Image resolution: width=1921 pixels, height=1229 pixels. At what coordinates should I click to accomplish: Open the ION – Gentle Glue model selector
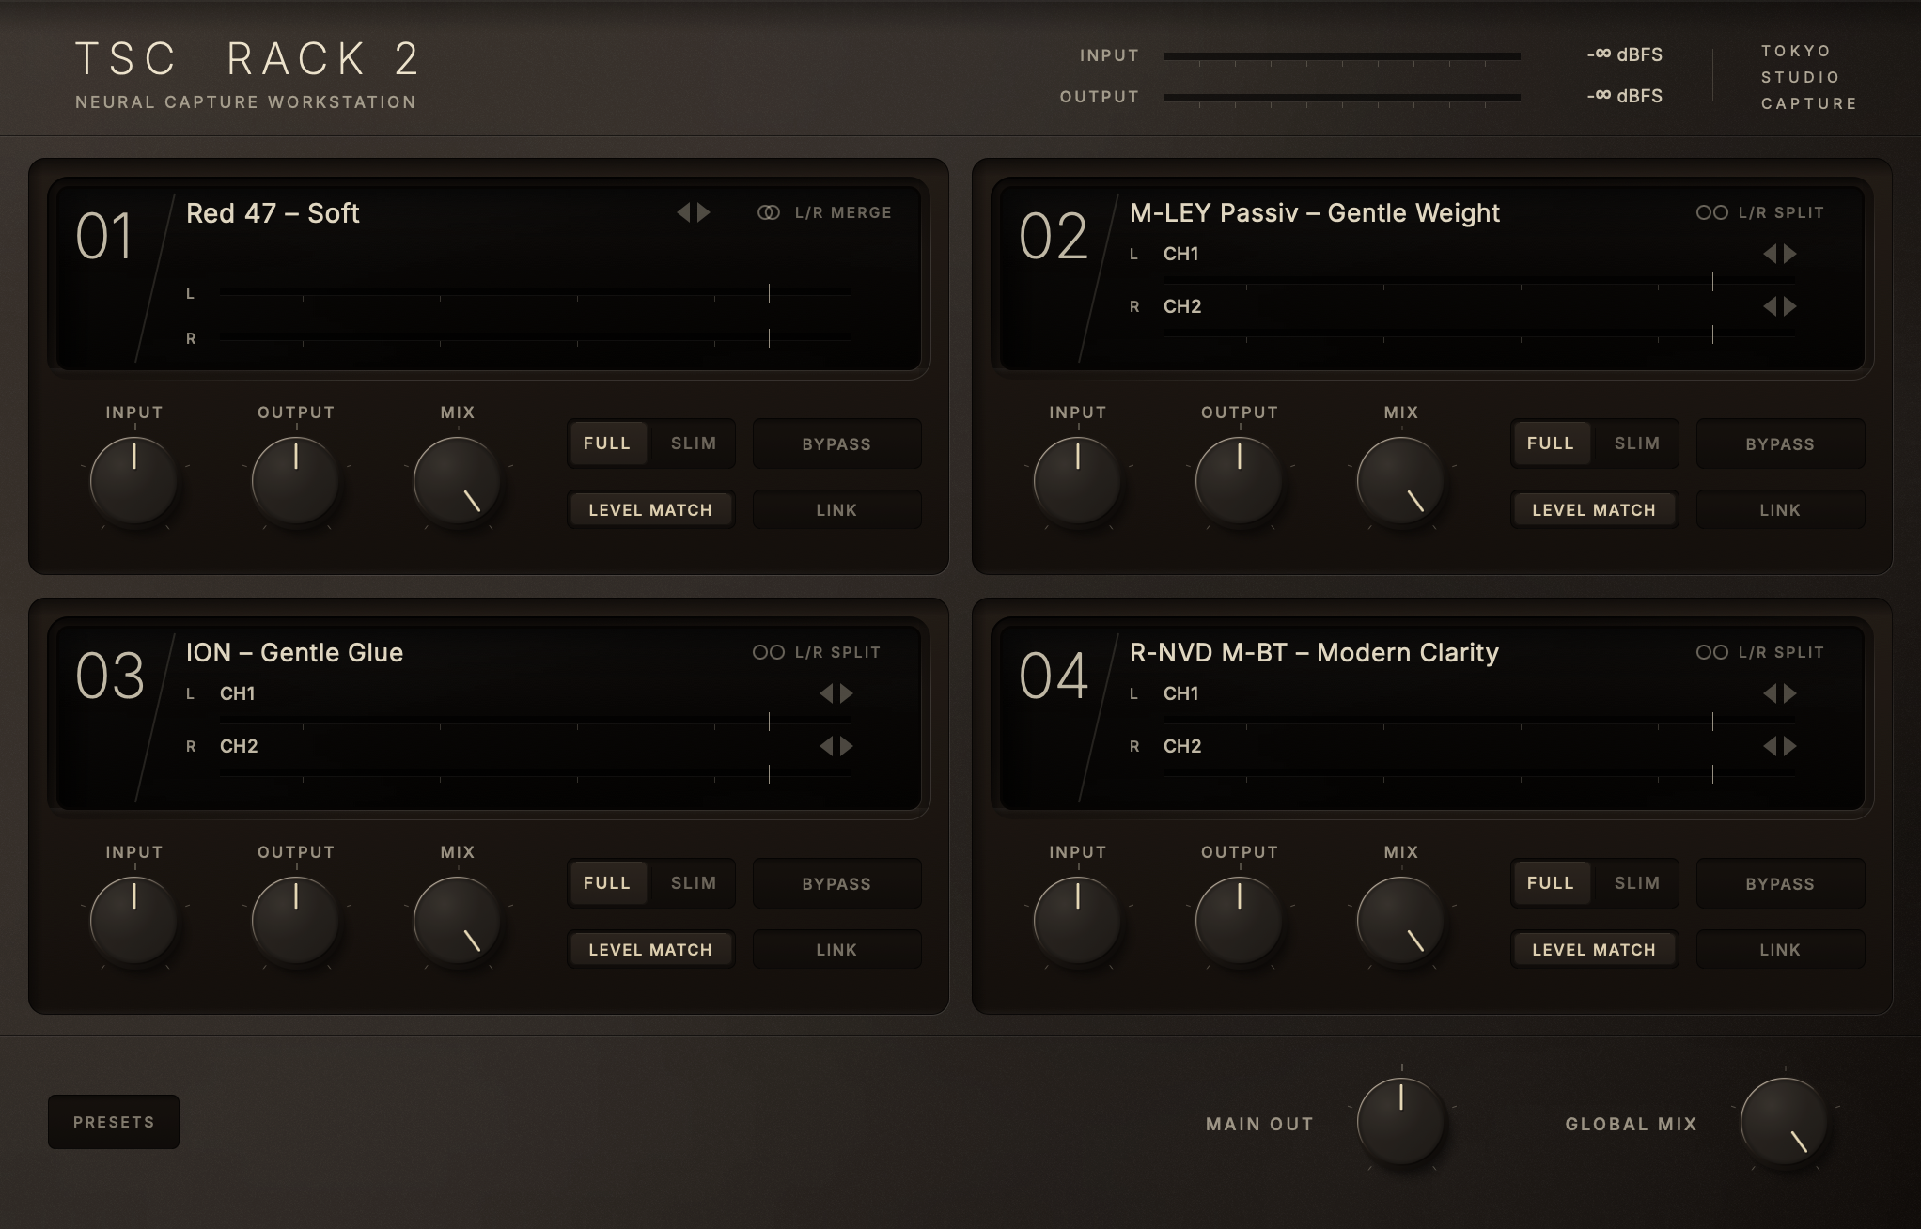click(294, 653)
